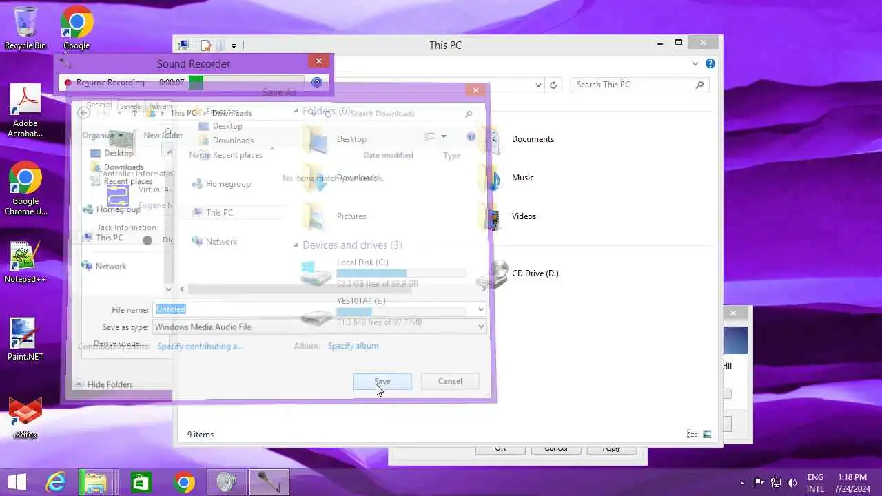882x496 pixels.
Task: Click Cancel in the Save As dialog
Action: click(x=450, y=382)
